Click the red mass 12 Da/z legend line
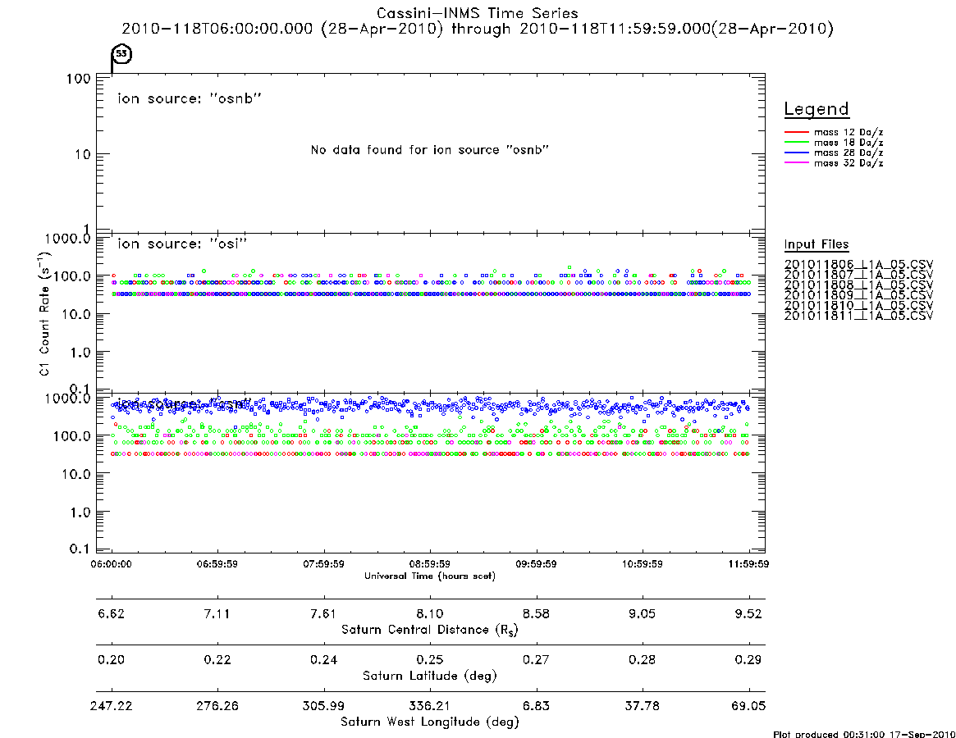The image size is (956, 738). pos(796,132)
